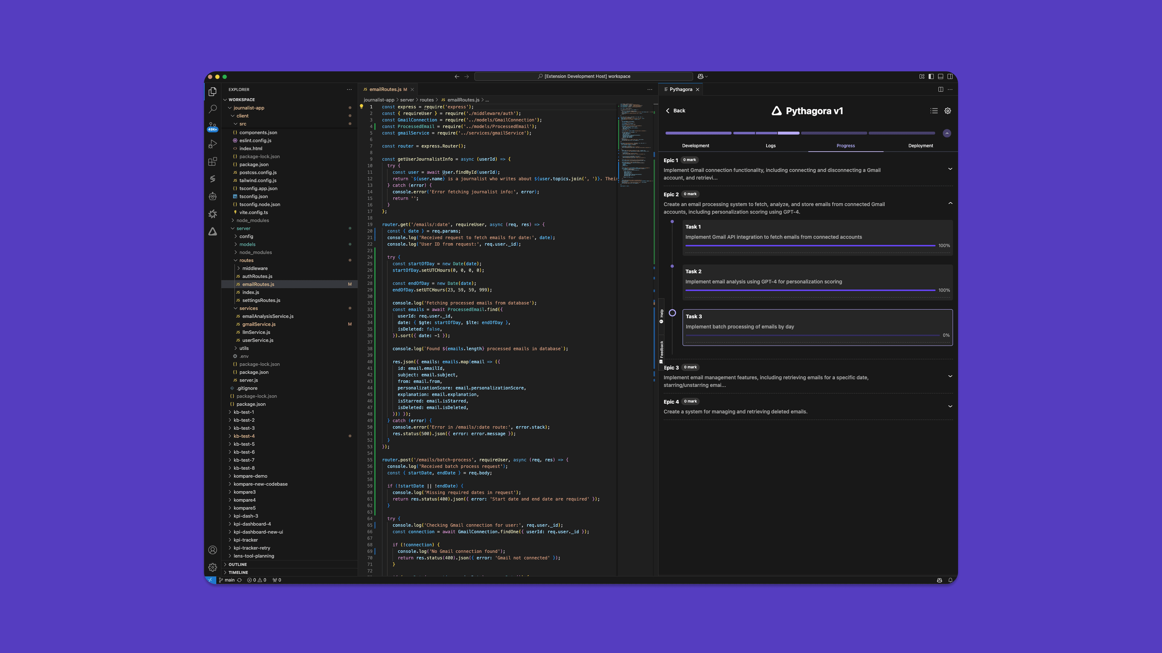The image size is (1162, 653).
Task: Open Customize Layout icon in title bar
Action: point(921,76)
